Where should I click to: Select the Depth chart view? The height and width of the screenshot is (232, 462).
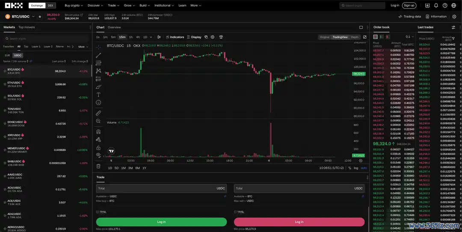coord(355,37)
